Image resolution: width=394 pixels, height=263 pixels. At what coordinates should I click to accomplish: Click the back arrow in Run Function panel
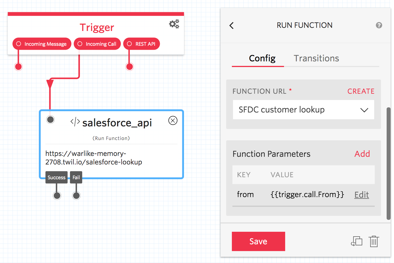click(x=232, y=26)
